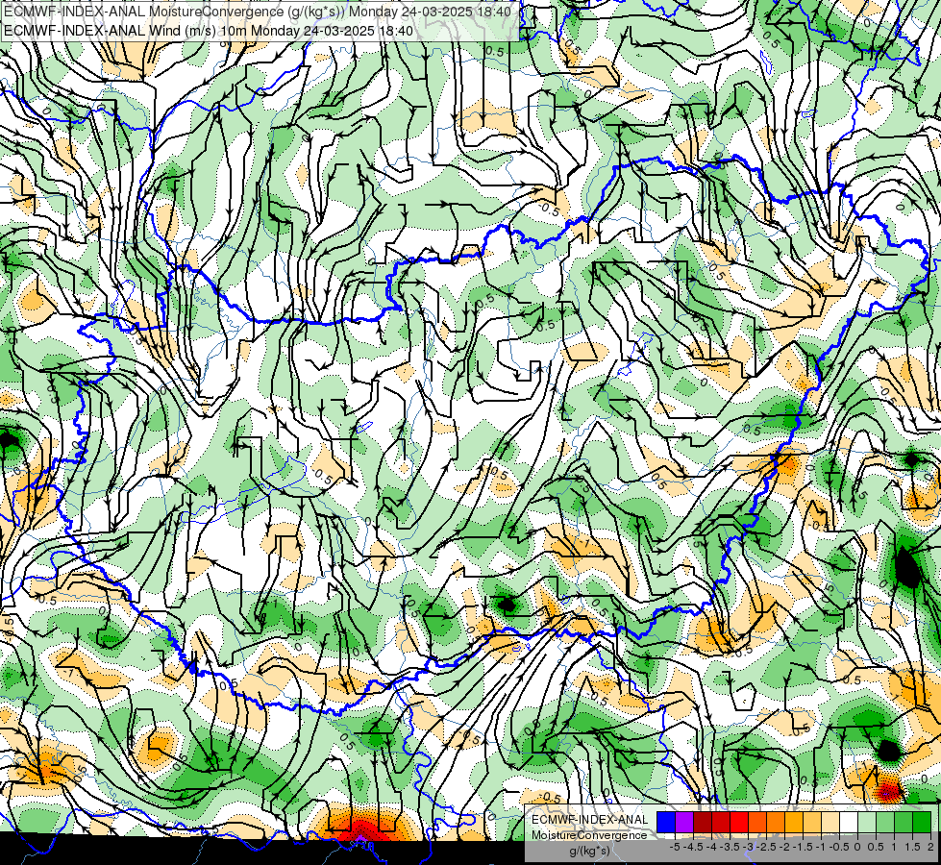Select the legend scale value -1

click(821, 847)
